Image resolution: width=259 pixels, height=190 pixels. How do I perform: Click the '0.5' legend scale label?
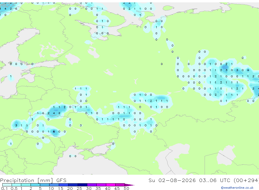click(14, 188)
